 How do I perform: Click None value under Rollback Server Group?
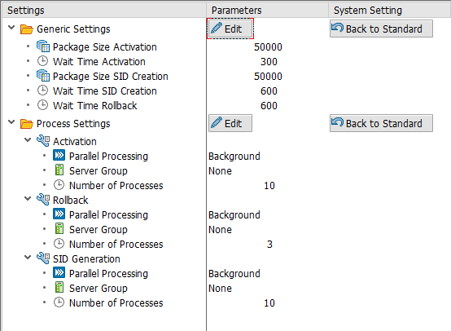pos(220,230)
